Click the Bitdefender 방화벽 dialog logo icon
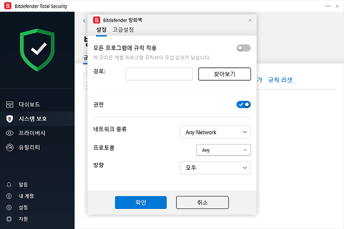The image size is (344, 229). [x=97, y=20]
